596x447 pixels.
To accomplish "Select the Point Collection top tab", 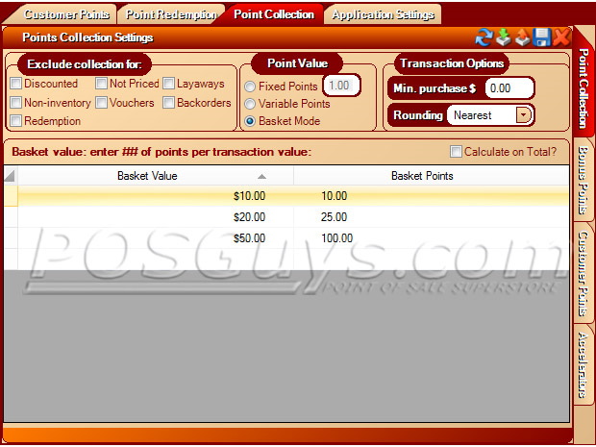I will 274,14.
